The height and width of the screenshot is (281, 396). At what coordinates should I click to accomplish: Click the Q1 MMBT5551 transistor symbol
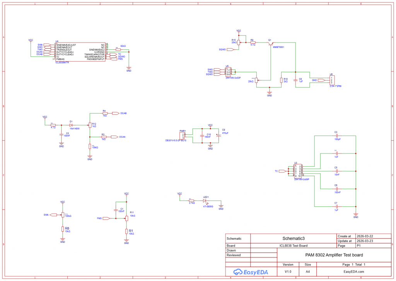click(x=270, y=44)
